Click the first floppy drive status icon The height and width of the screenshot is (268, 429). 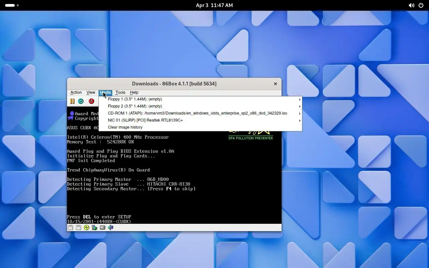point(70,227)
